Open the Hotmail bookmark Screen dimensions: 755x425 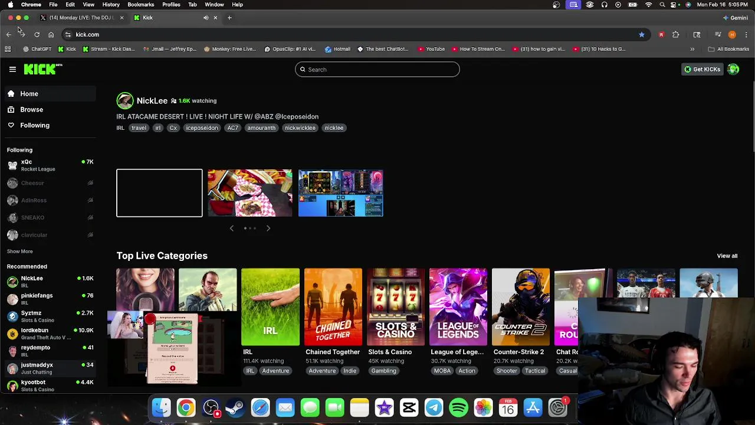point(337,49)
